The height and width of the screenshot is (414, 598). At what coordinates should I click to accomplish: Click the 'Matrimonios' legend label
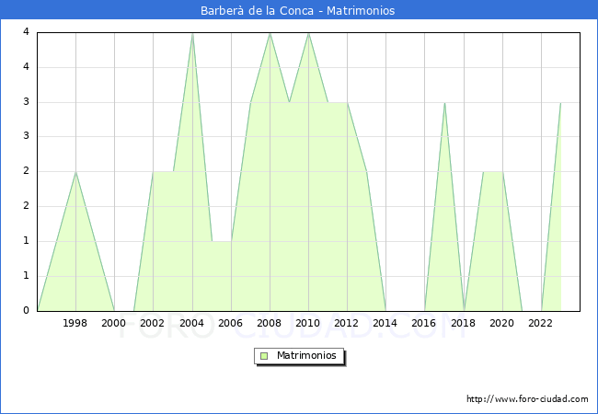(306, 355)
